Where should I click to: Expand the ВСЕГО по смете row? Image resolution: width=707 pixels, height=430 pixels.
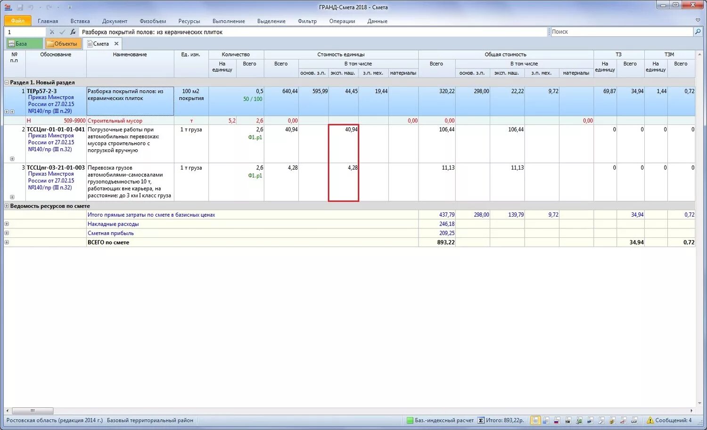tap(7, 242)
